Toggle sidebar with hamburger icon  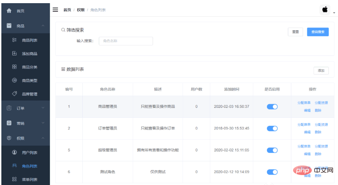point(55,9)
